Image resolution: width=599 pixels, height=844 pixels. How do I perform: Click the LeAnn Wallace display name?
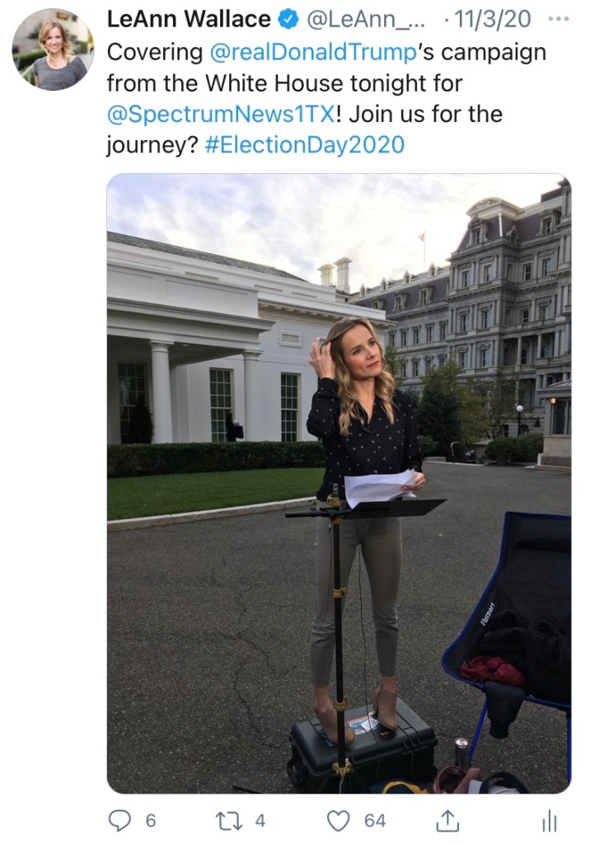pyautogui.click(x=189, y=18)
